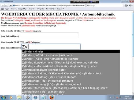134x100 pixels.
Task: Open the Google Maps bookmark
Action: pyautogui.click(x=23, y=9)
